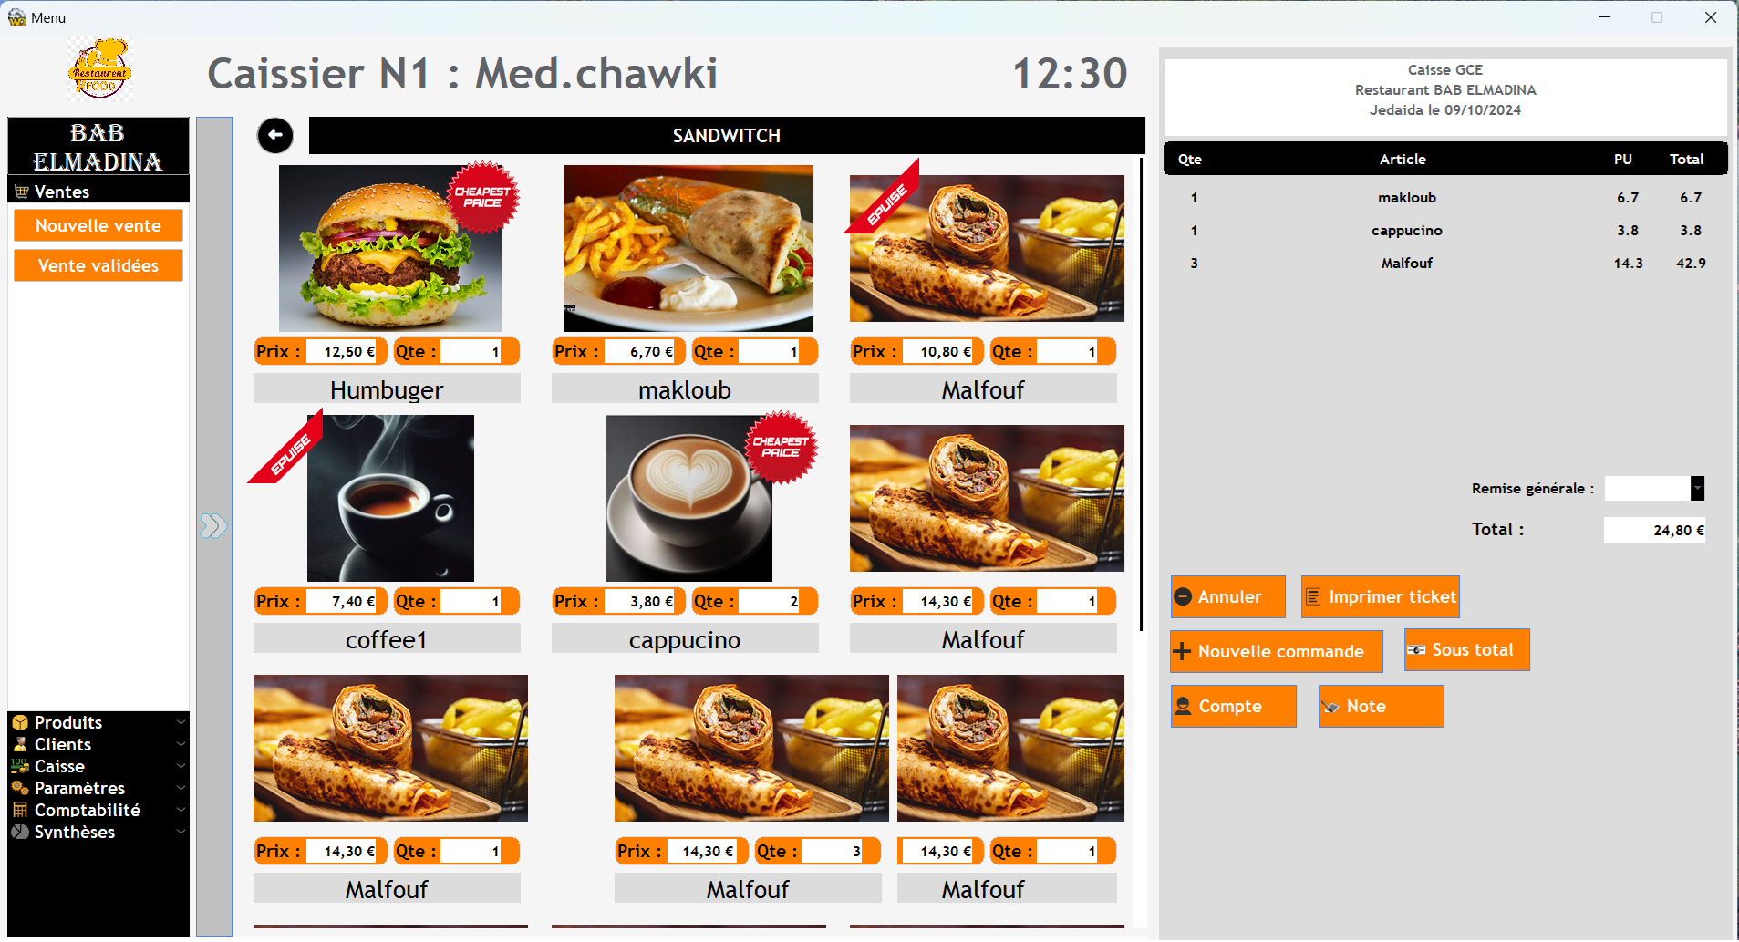The width and height of the screenshot is (1739, 942).
Task: Click the Note pencil icon
Action: 1330,707
